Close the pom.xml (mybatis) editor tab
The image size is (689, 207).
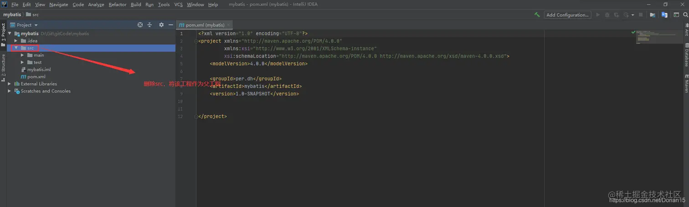(229, 25)
